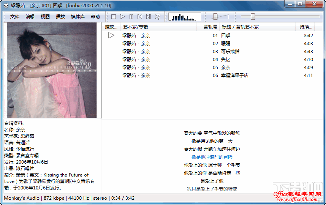Minimize the foobar2000 window
Image resolution: width=326 pixels, height=205 pixels.
290,4
